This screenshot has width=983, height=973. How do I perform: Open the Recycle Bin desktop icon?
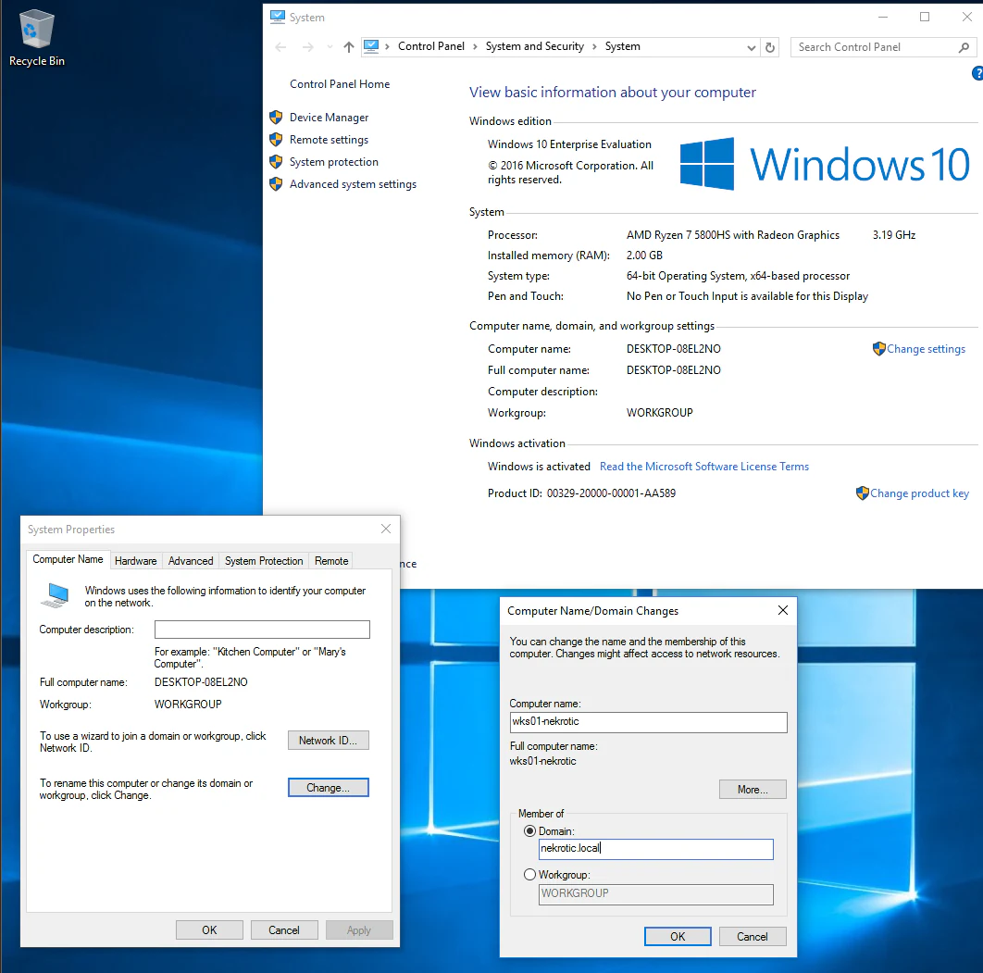tap(36, 38)
